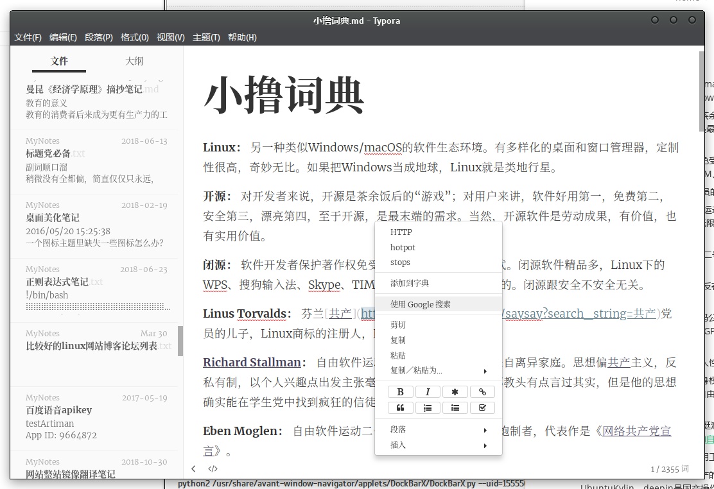Image resolution: width=714 pixels, height=489 pixels.
Task: Choose spelling suggestion HTTP
Action: tap(438, 232)
